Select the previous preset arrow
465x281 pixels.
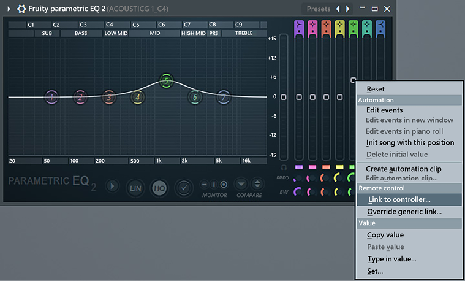point(338,9)
